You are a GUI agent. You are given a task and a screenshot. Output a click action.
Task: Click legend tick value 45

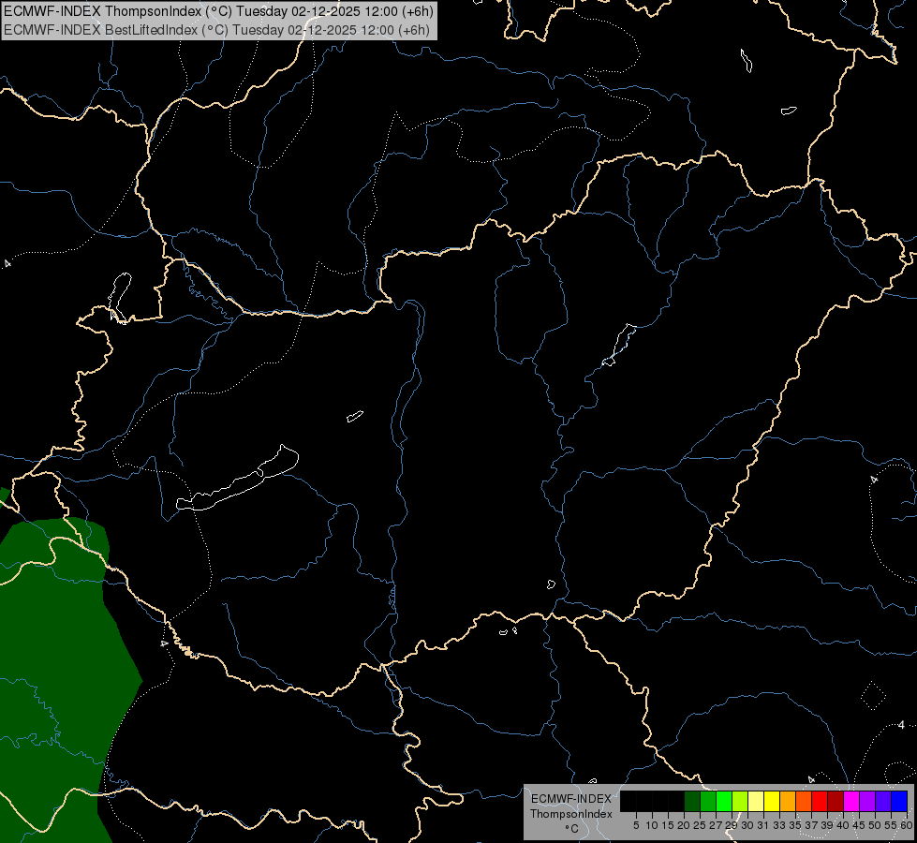pyautogui.click(x=859, y=825)
